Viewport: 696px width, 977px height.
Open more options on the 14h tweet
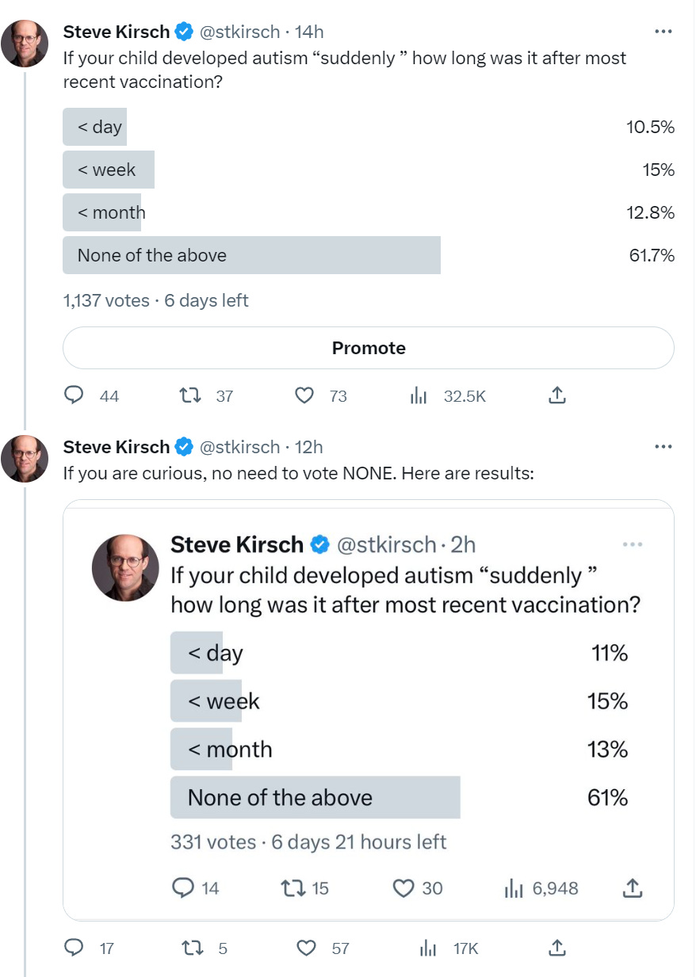click(663, 32)
